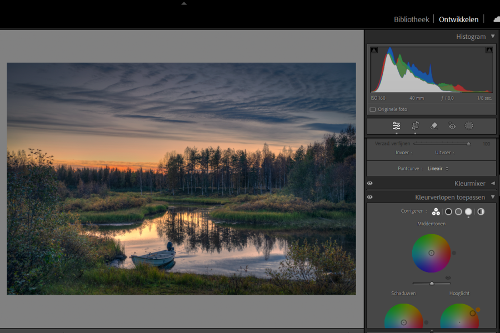The image size is (500, 333).
Task: Toggle visibility of Kleurverlopen toepassen panel
Action: (x=370, y=197)
